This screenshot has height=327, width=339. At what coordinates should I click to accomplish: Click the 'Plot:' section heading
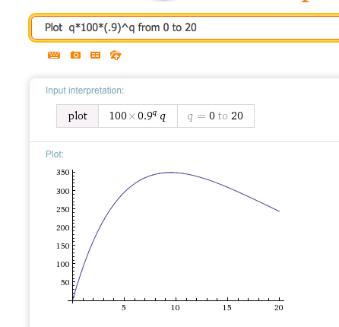coord(55,154)
